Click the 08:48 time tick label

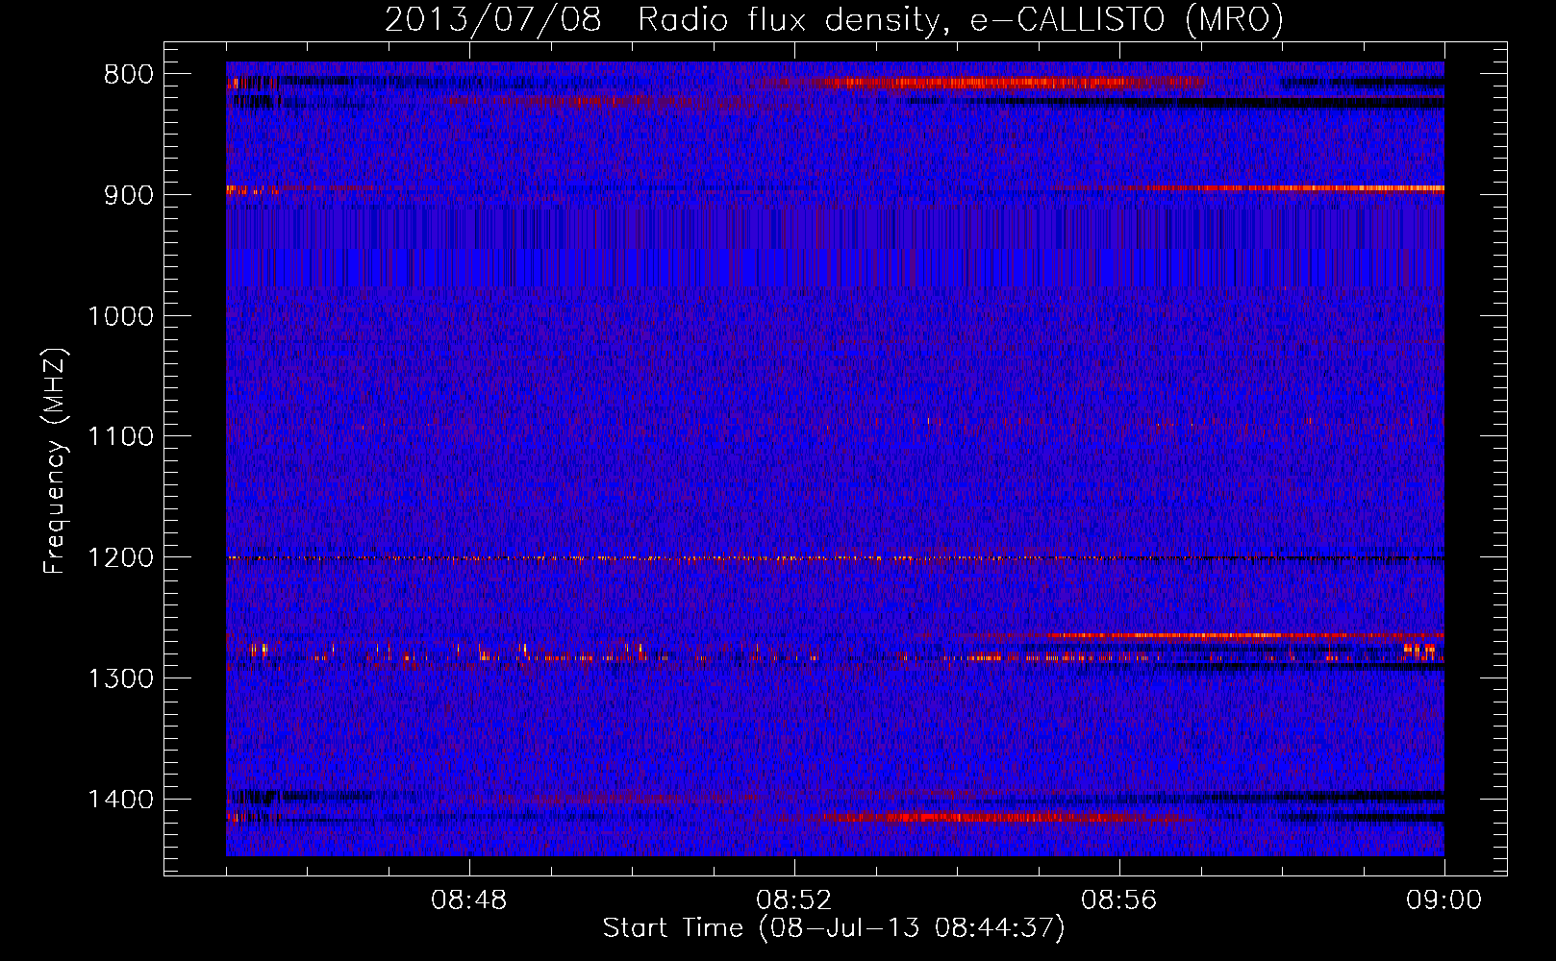[469, 900]
